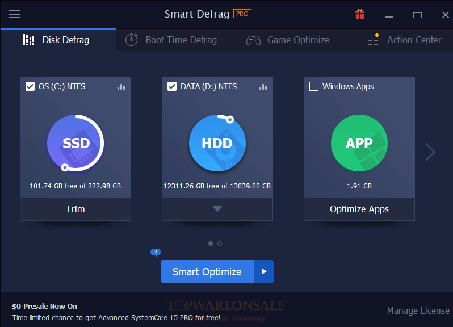The width and height of the screenshot is (453, 327).
Task: Open disk analysis chart for OS (C:)
Action: 120,87
